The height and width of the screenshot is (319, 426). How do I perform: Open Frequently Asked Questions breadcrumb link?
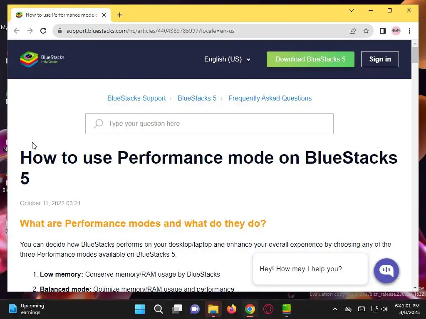(270, 98)
